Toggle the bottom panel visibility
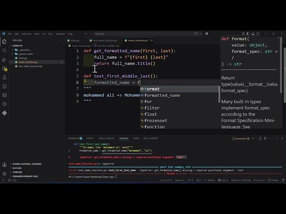Viewport: 286px width, 214px height. (253, 34)
